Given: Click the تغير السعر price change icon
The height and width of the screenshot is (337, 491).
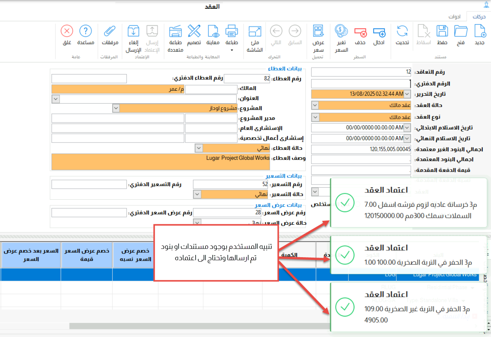Looking at the screenshot, I should tap(342, 30).
